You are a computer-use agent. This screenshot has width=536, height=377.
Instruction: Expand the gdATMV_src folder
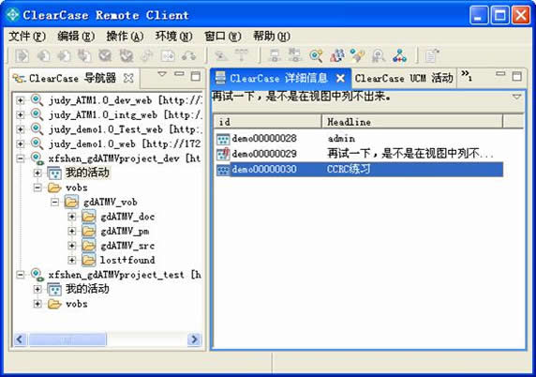point(71,246)
